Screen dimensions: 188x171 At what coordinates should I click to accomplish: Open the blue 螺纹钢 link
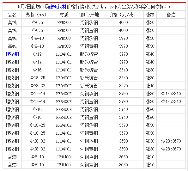pyautogui.click(x=12, y=54)
